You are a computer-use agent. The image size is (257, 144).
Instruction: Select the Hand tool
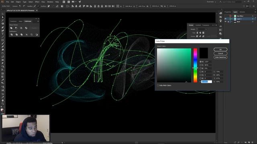click(3, 100)
